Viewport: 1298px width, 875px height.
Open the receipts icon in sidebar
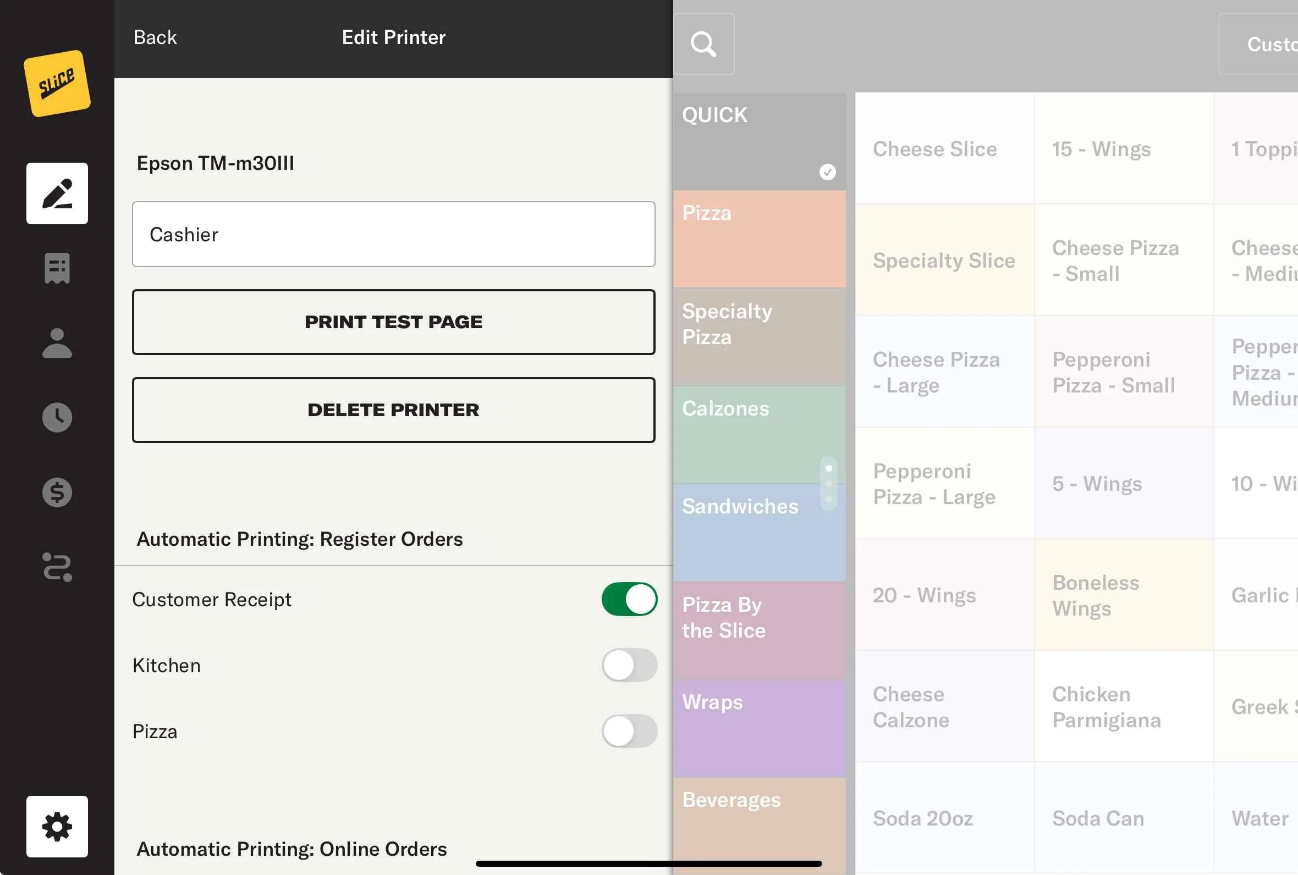[x=57, y=268]
